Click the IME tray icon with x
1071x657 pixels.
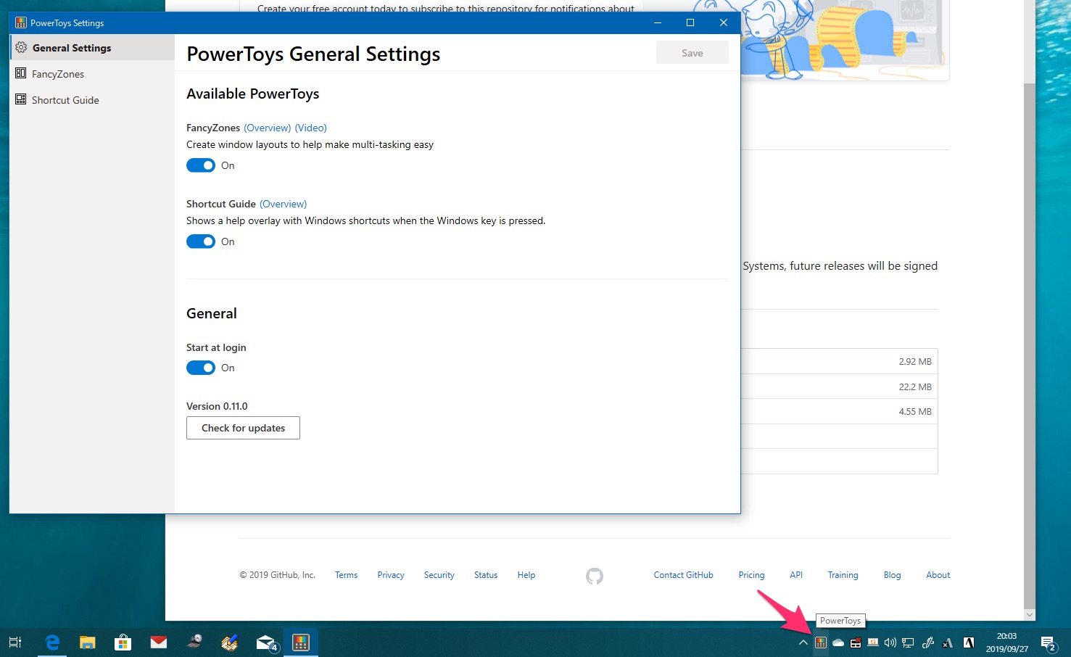pyautogui.click(x=948, y=642)
